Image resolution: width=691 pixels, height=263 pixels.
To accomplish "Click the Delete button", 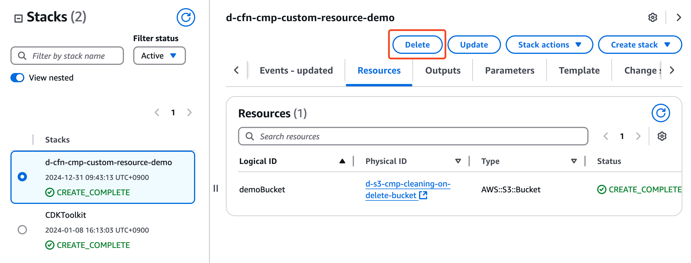I will pyautogui.click(x=417, y=45).
